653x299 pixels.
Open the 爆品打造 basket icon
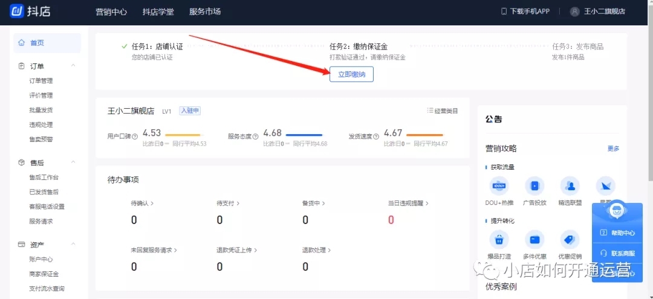click(499, 240)
